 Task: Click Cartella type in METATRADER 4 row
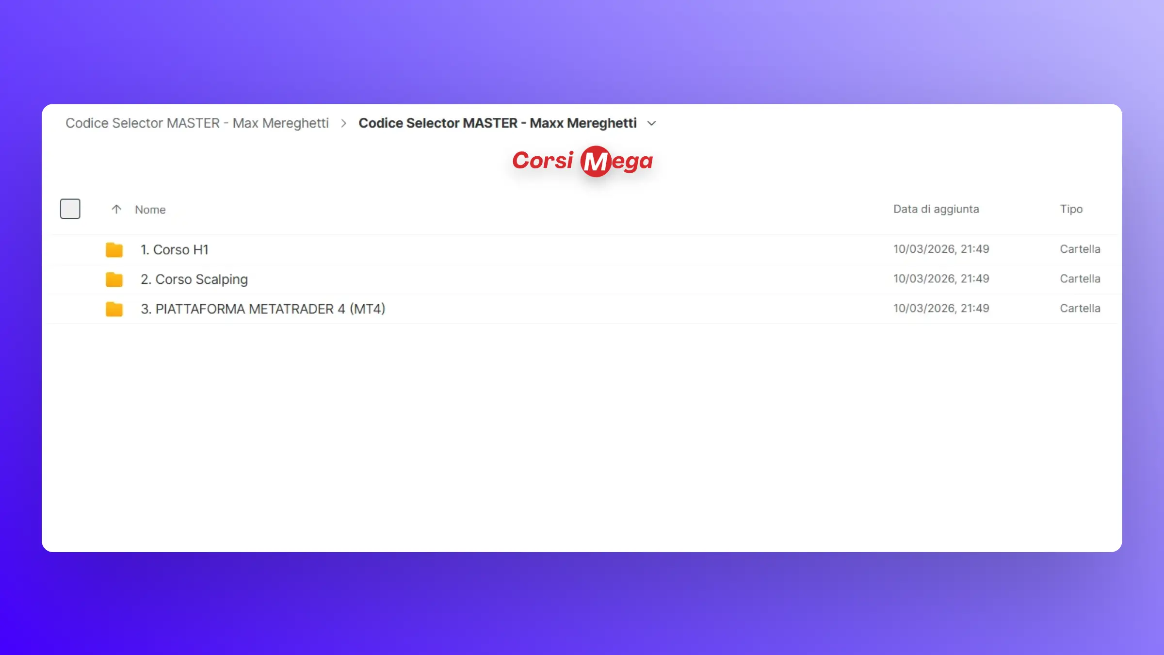pyautogui.click(x=1080, y=309)
